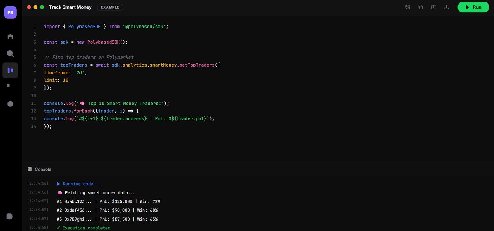Click the PB logo avatar
494x231 pixels.
pyautogui.click(x=10, y=12)
